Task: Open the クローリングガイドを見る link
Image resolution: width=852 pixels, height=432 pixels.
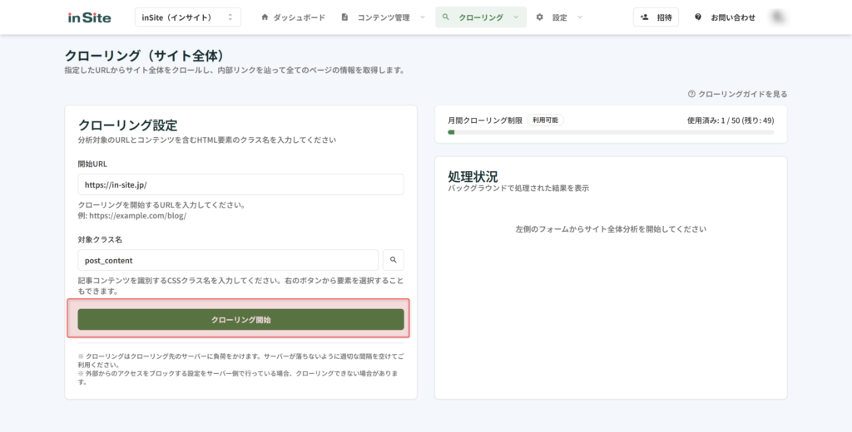Action: pos(742,95)
